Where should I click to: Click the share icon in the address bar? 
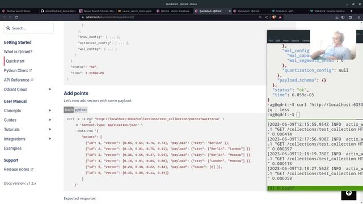tap(267, 17)
